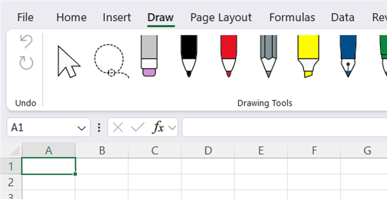Select column C header

tap(155, 151)
